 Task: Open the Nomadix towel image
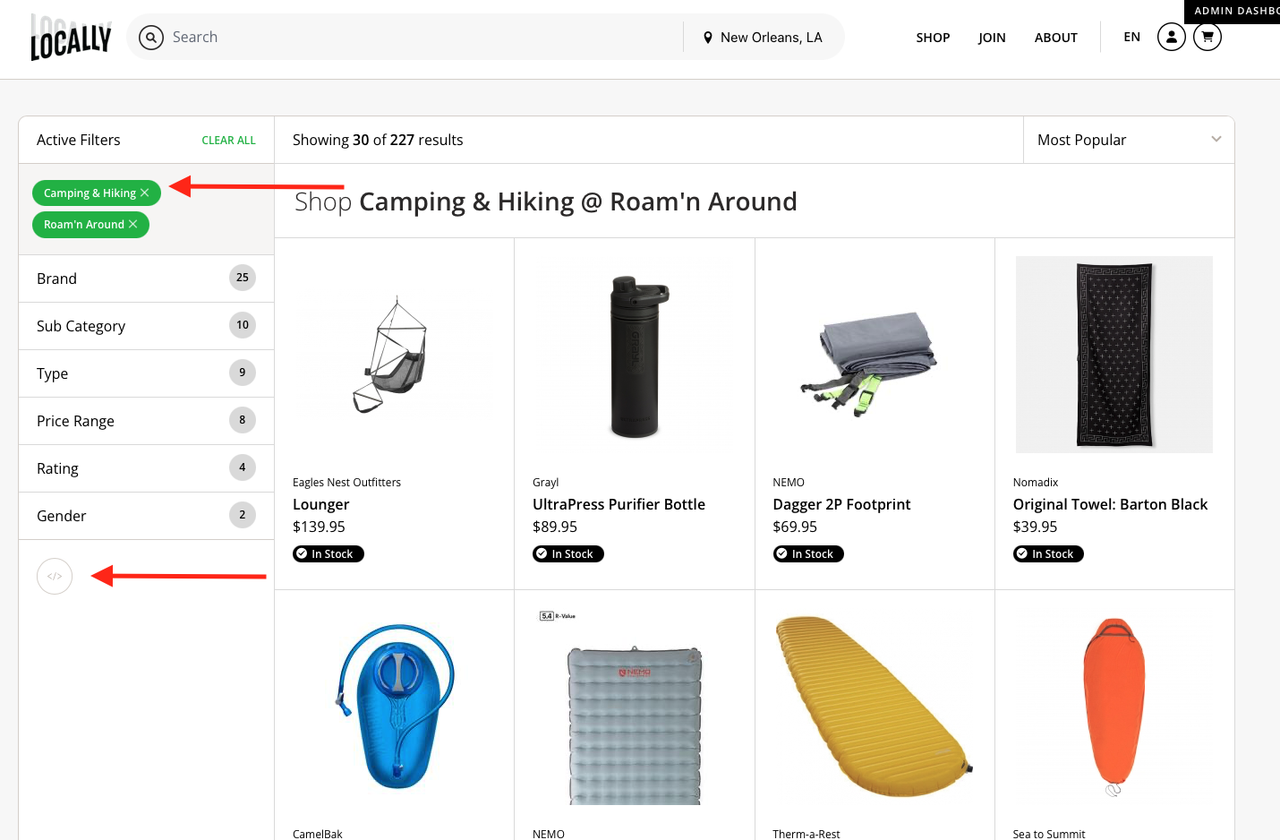pos(1114,355)
